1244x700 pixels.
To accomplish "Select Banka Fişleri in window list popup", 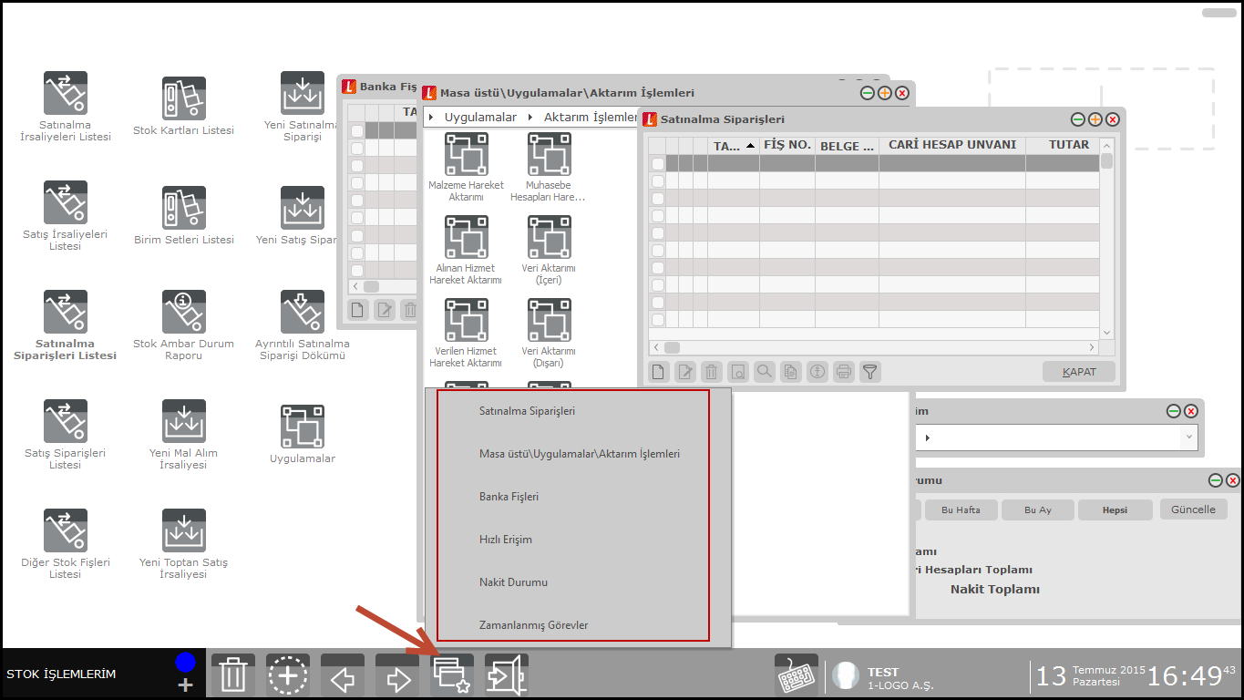I will (509, 497).
